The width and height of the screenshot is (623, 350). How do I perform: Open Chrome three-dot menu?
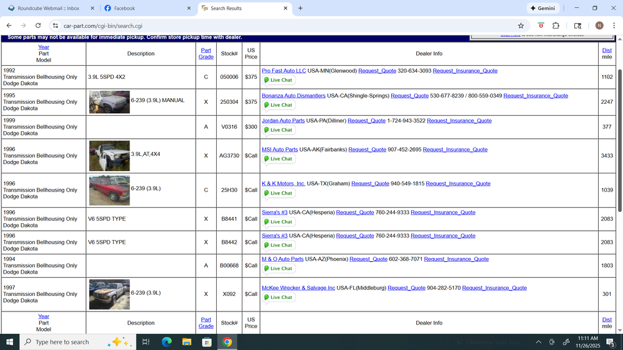[x=614, y=25]
